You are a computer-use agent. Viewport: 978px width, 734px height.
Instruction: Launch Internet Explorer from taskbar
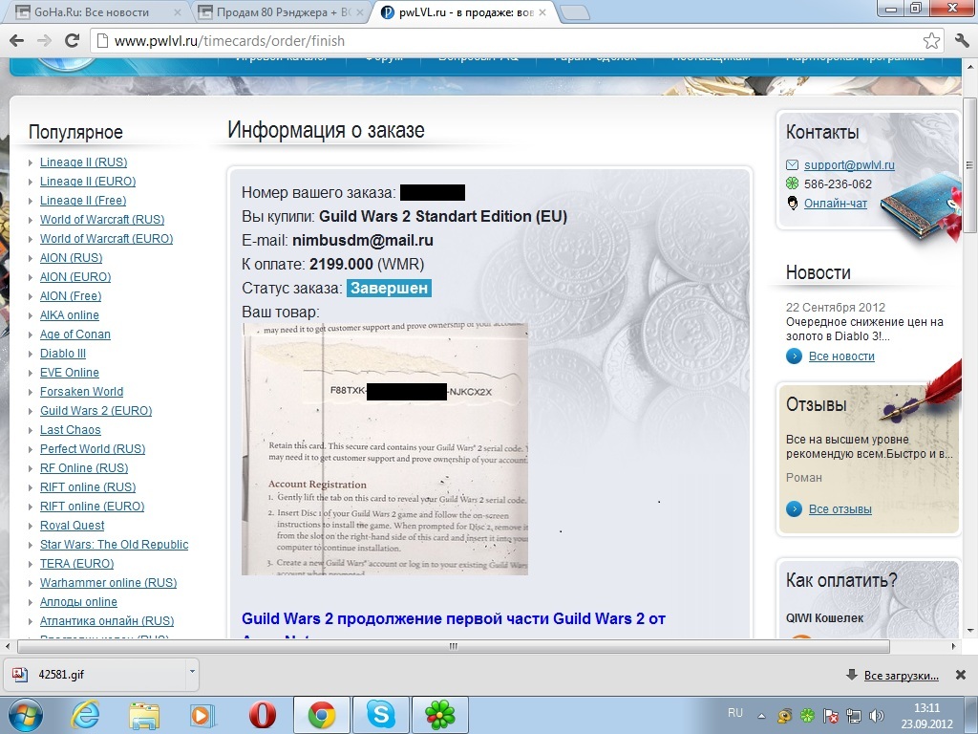pyautogui.click(x=85, y=715)
